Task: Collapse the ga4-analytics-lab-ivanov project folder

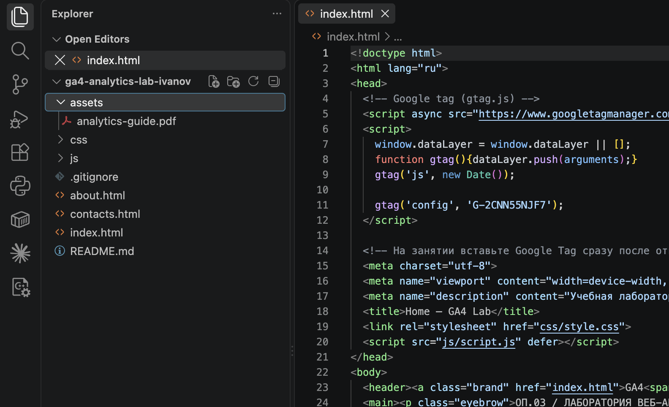Action: (x=57, y=81)
